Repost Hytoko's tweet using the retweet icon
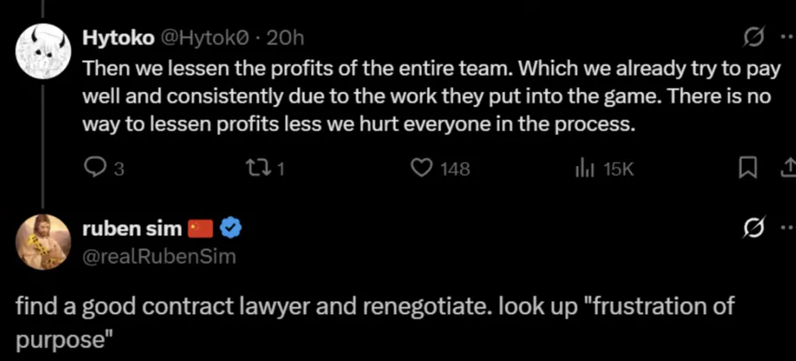The image size is (796, 361). click(x=253, y=169)
